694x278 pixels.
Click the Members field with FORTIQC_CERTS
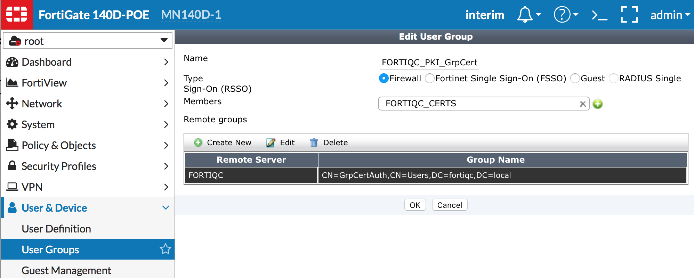pos(484,104)
